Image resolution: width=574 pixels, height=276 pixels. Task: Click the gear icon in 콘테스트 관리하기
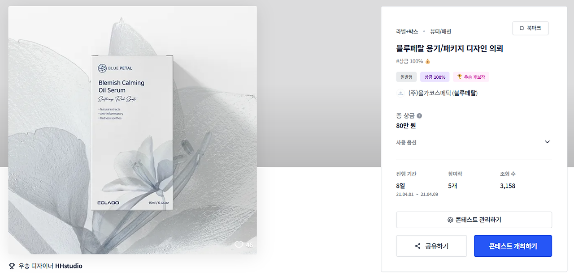[450, 220]
